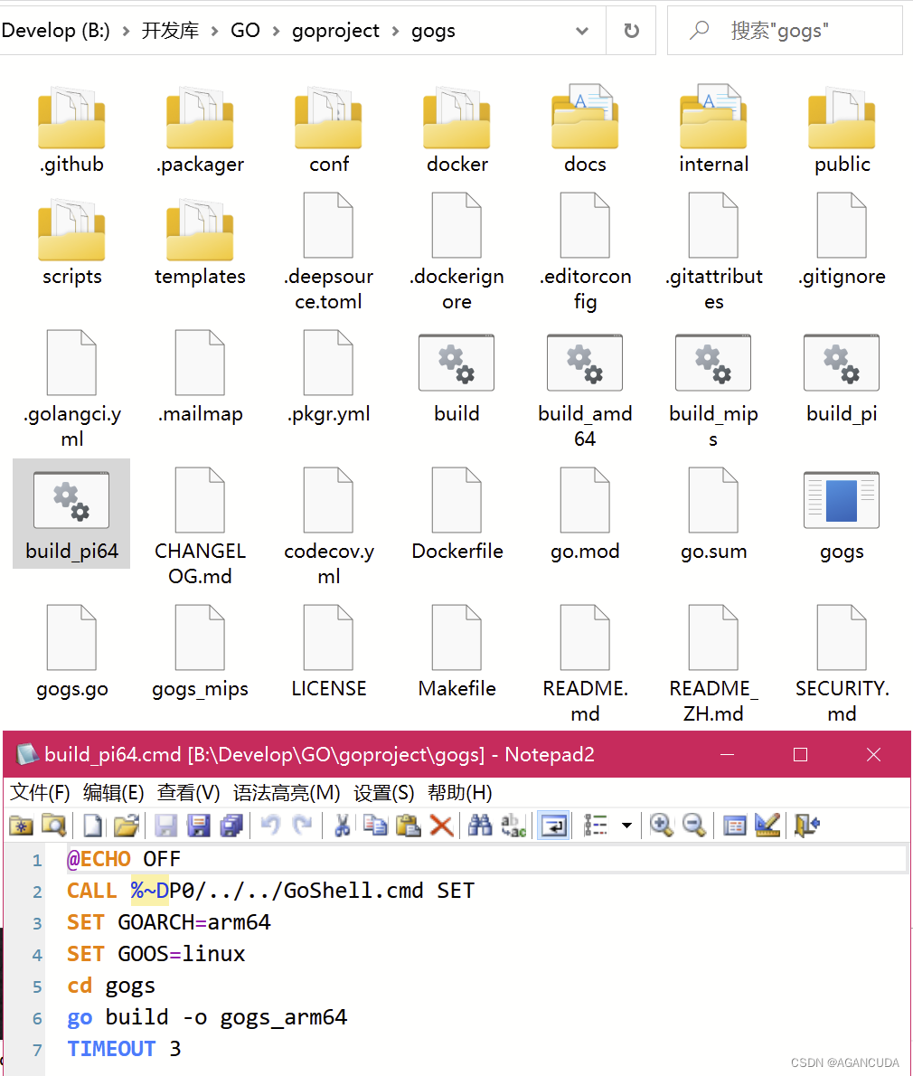Click the Find icon on the toolbar
This screenshot has width=913, height=1076.
[x=480, y=826]
